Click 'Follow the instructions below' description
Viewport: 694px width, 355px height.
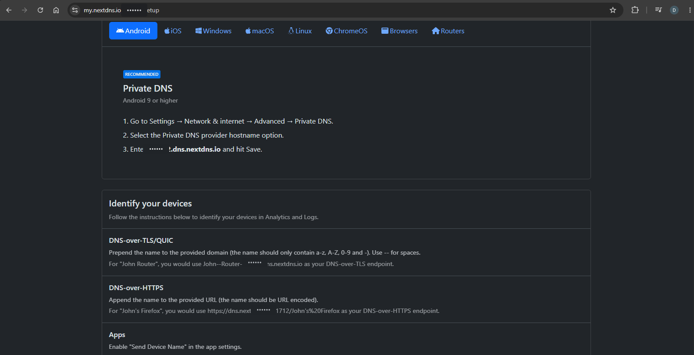pyautogui.click(x=214, y=217)
